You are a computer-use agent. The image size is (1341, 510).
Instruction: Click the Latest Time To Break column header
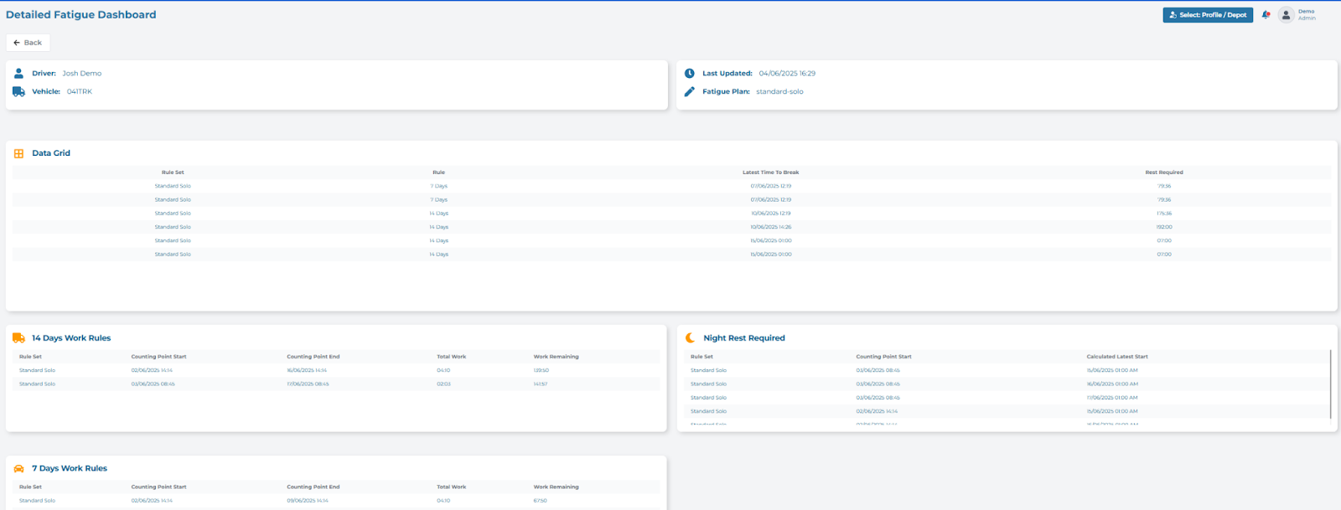pos(771,173)
